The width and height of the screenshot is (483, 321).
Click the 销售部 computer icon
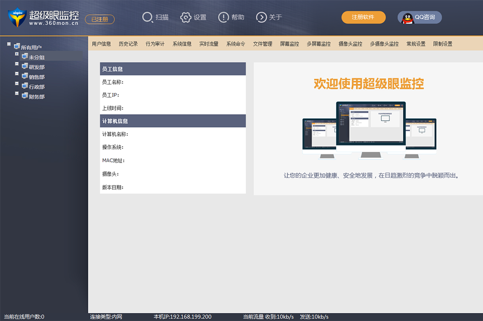point(25,76)
